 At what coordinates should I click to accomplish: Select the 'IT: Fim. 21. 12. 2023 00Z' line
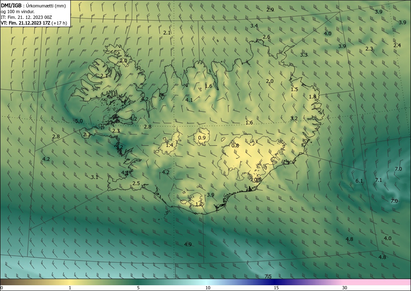(x=26, y=17)
